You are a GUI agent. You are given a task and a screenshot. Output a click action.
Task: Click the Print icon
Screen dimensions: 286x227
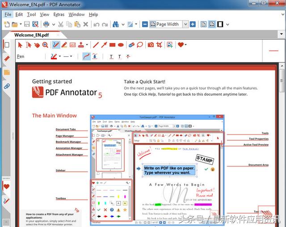pos(46,24)
